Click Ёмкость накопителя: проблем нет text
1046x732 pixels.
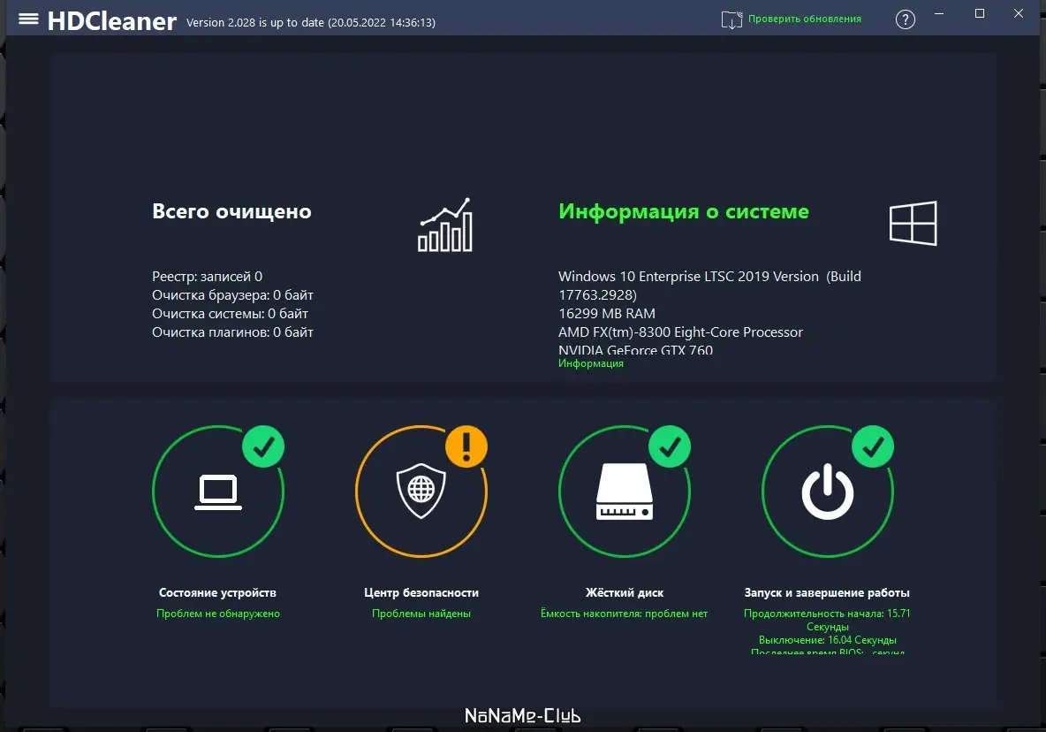[x=625, y=614]
